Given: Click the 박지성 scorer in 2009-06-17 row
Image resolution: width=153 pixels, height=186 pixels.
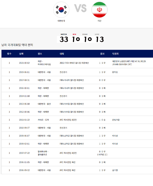Looking at the screenshot, I should click(x=115, y=136).
